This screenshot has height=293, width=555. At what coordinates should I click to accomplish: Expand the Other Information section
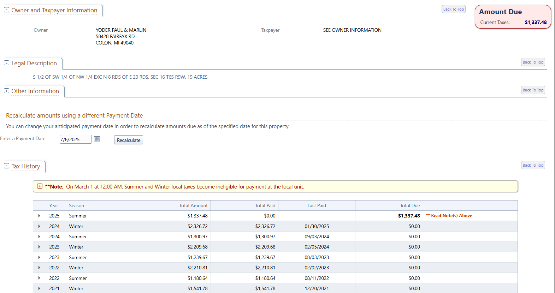(6, 91)
